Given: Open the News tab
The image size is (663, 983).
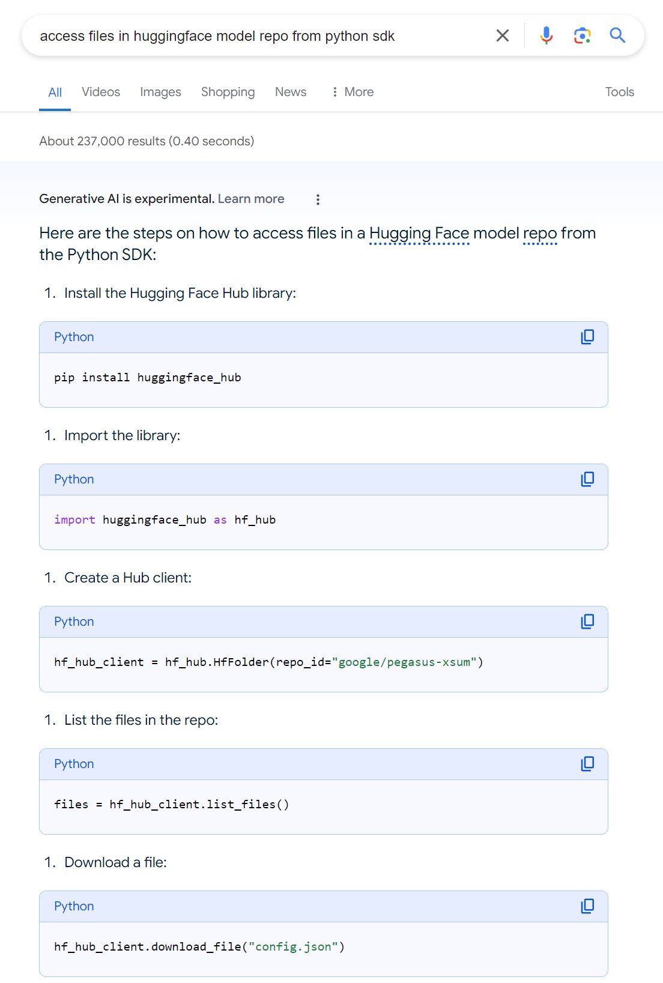Looking at the screenshot, I should tap(291, 92).
